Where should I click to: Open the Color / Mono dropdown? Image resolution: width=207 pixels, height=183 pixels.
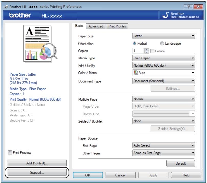point(164,73)
